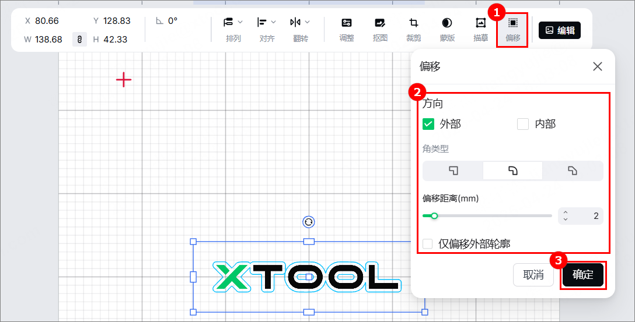Toggle the aspect ratio lock icon

tap(79, 39)
